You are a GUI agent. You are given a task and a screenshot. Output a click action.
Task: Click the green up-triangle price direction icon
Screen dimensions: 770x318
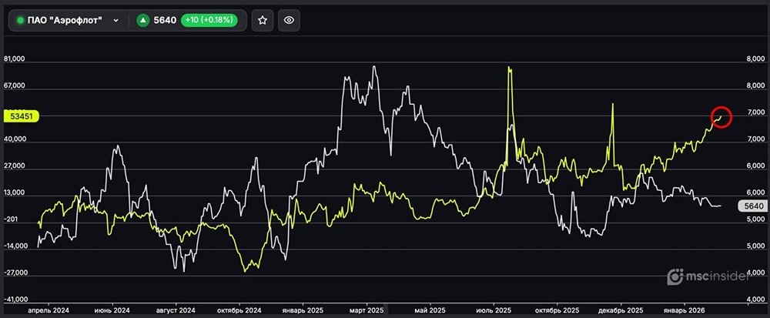(x=142, y=21)
